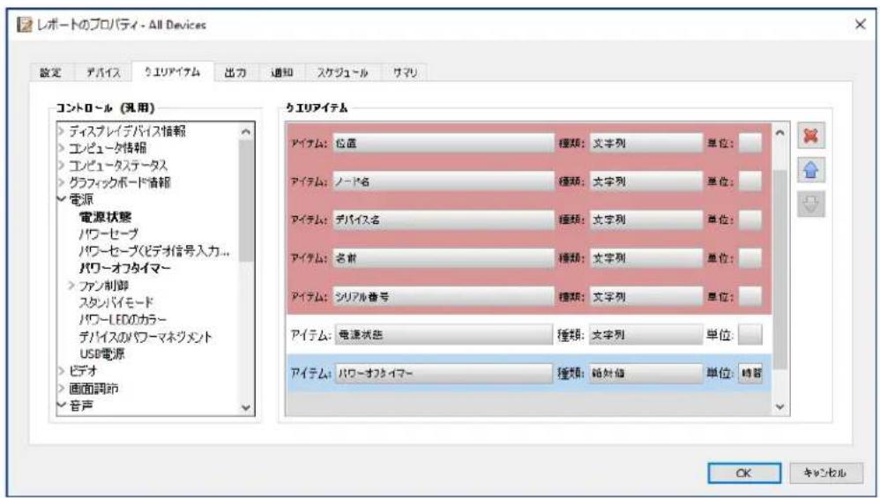Select デバイスのパワーマネジメント tree item
The image size is (880, 498).
(x=145, y=337)
